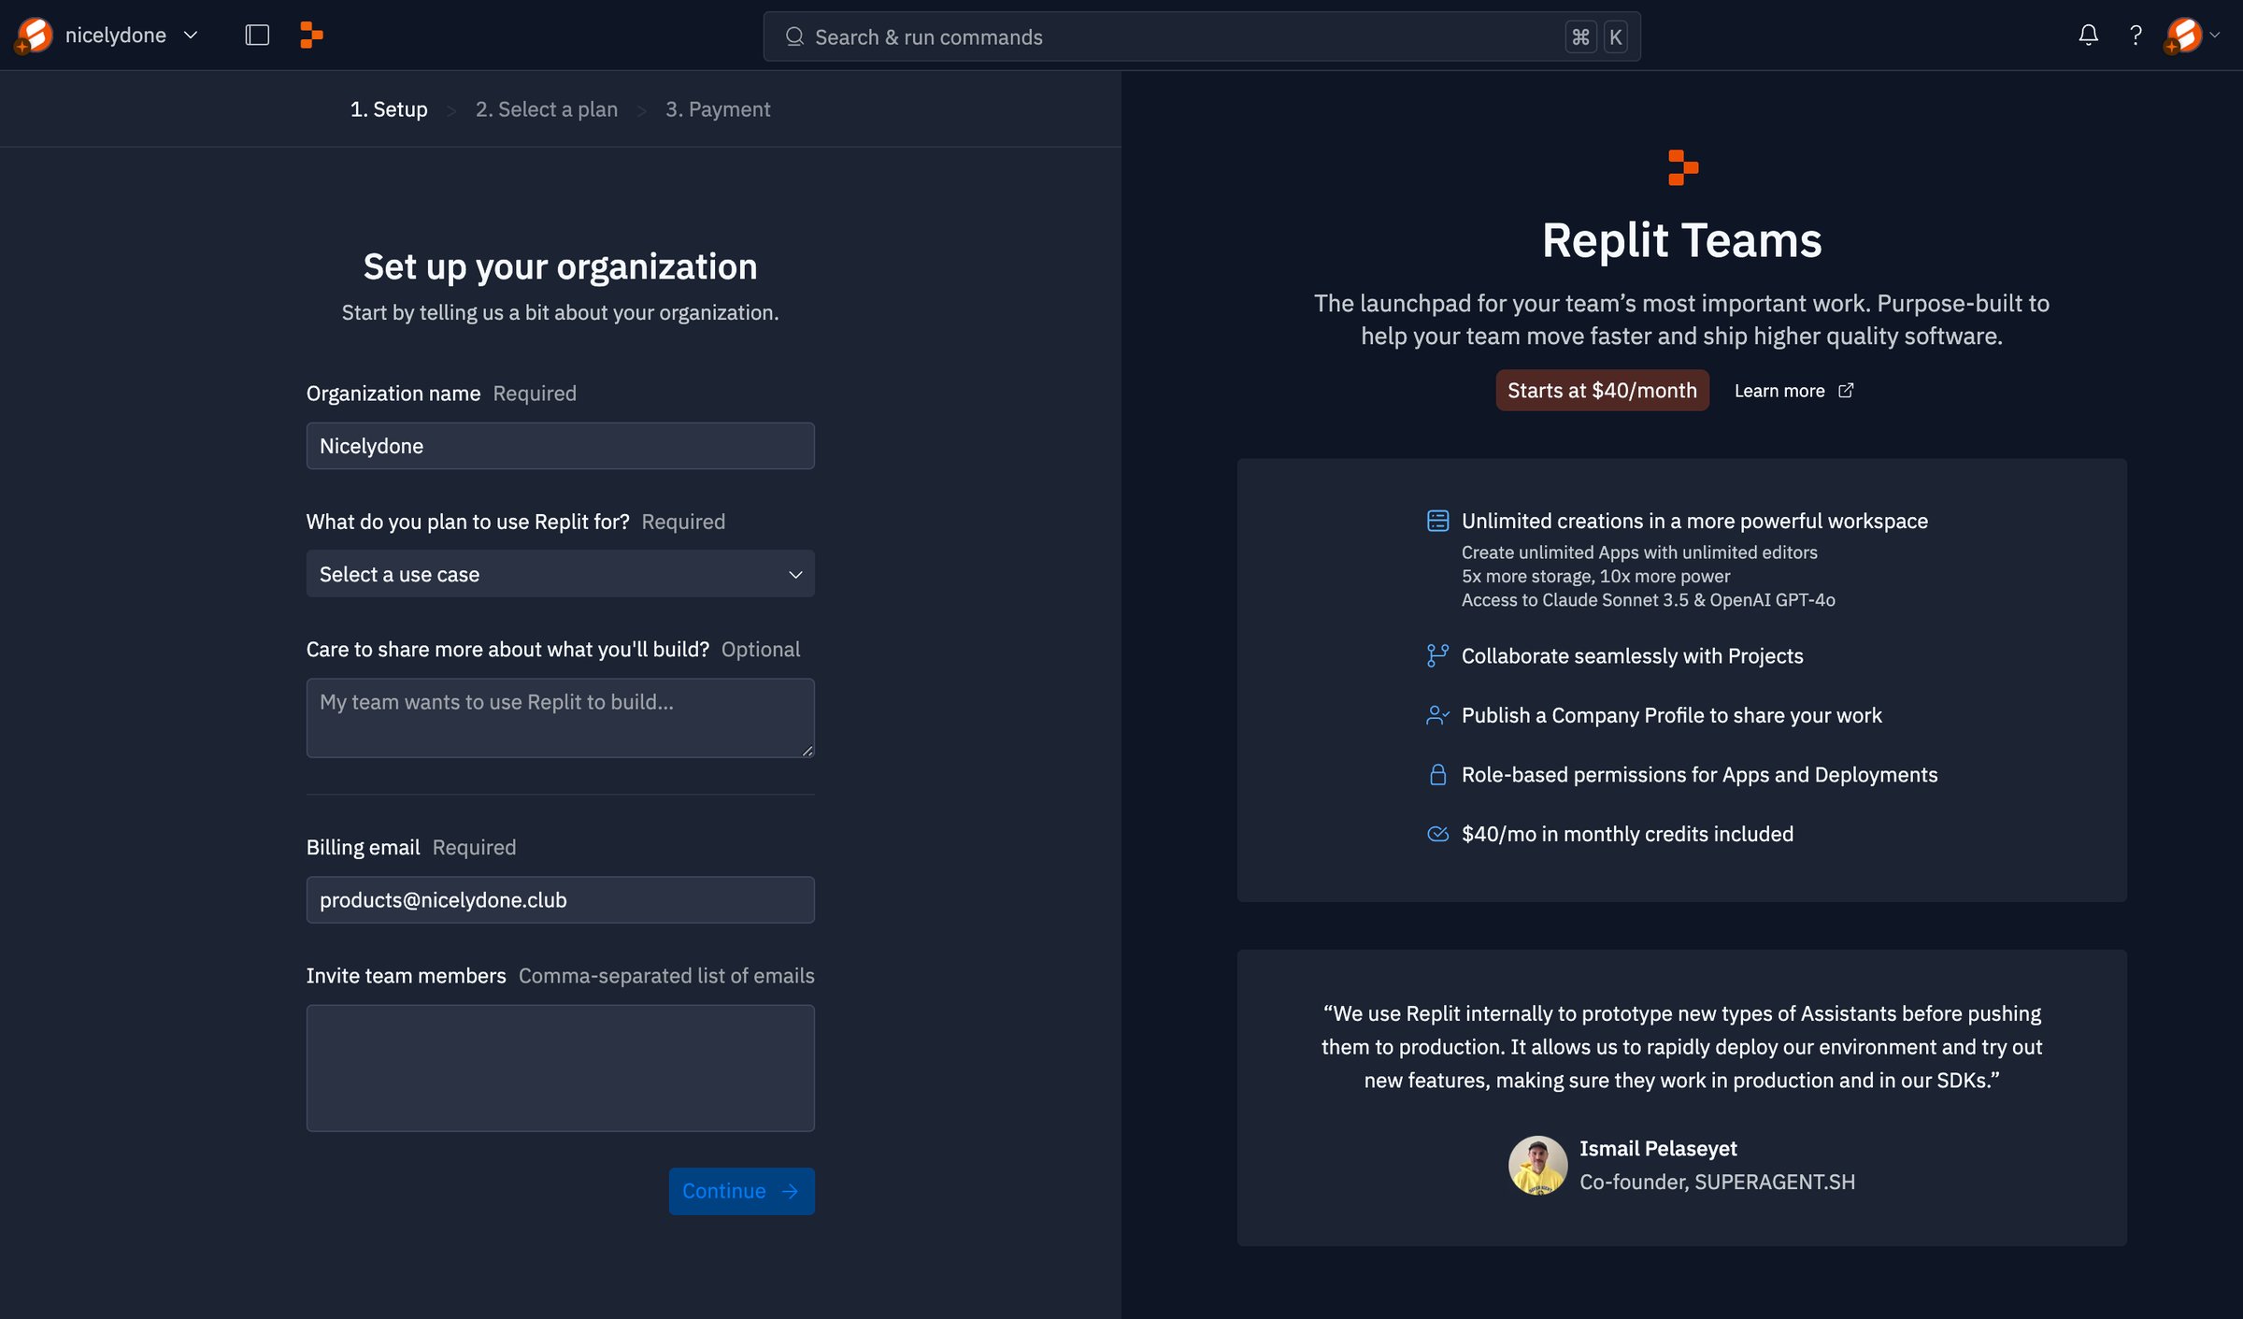Click the external link icon beside Learn more
The image size is (2243, 1319).
pyautogui.click(x=1846, y=391)
